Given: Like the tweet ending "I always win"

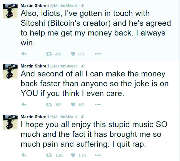Looking at the screenshot, I should 73,54.
